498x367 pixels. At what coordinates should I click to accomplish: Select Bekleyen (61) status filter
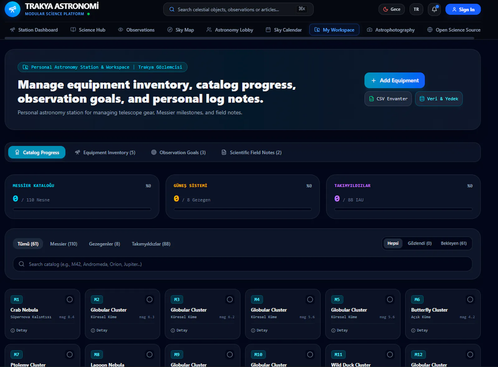point(453,243)
